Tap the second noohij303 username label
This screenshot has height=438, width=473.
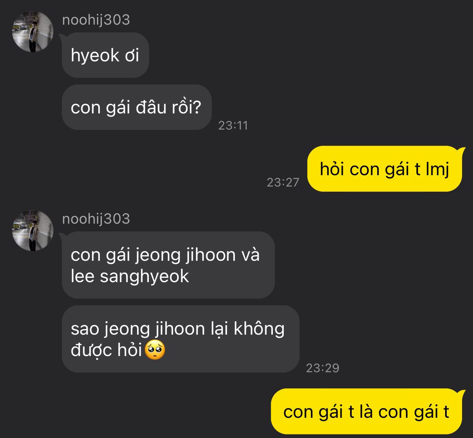tap(96, 219)
